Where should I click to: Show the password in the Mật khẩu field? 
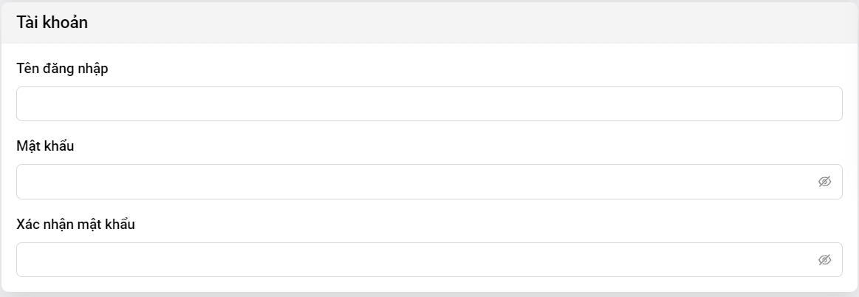coord(825,182)
